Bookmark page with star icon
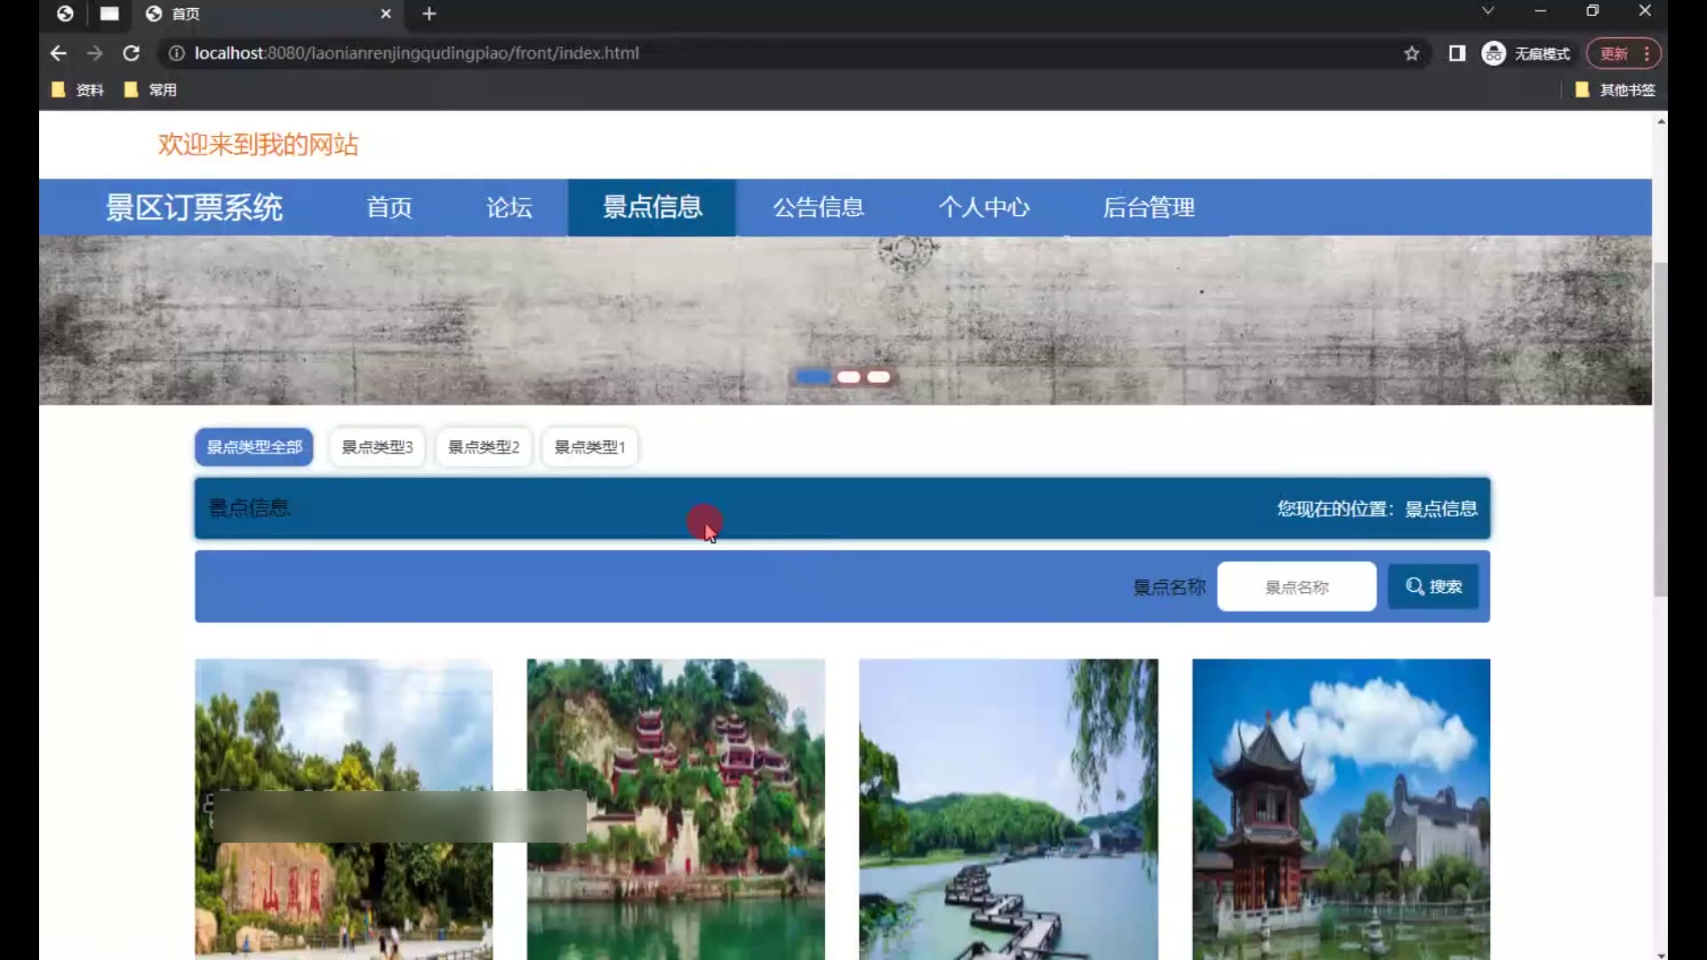 1411,53
